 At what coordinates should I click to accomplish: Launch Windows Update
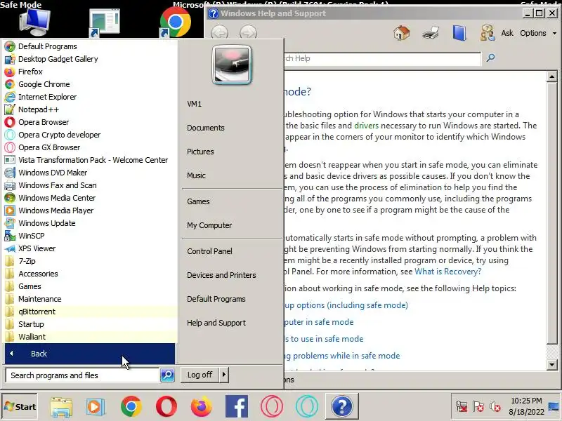coord(46,223)
